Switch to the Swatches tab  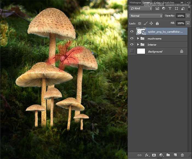[x=168, y=2]
